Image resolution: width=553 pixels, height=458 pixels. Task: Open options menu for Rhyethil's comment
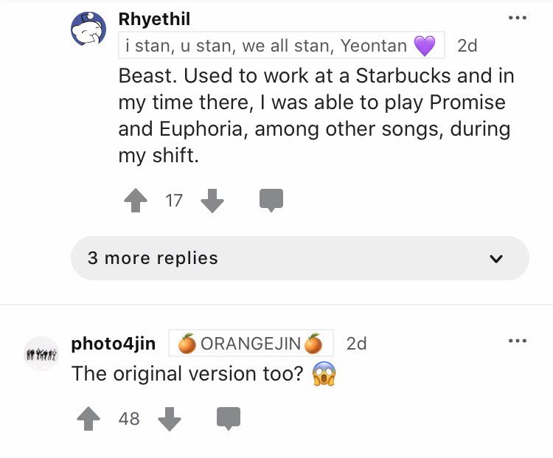point(518,19)
